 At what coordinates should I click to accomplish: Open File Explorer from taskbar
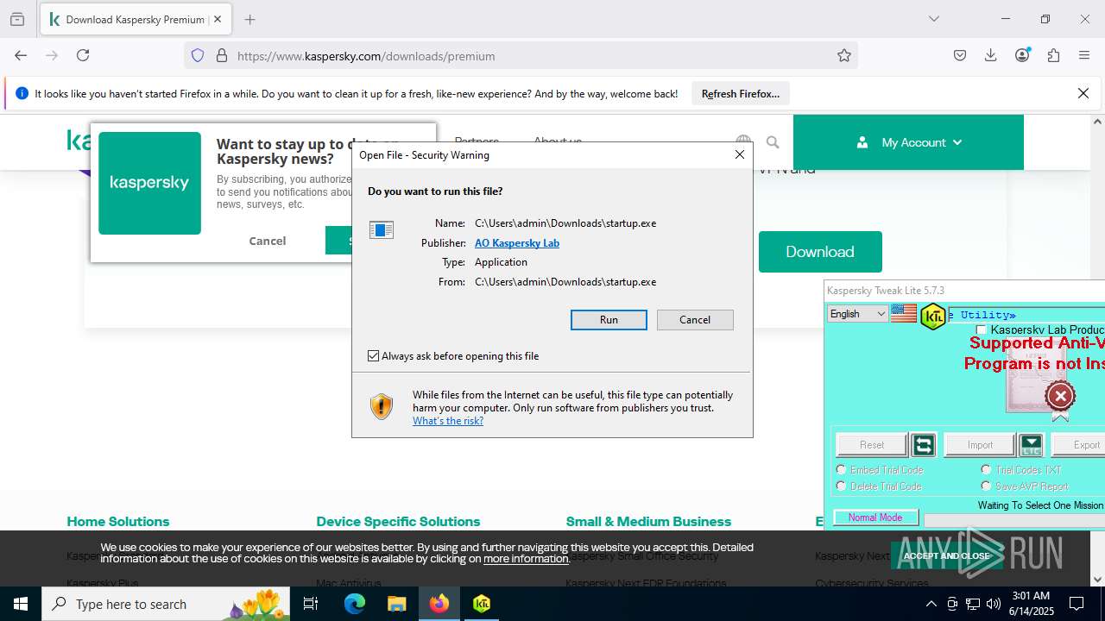(396, 604)
